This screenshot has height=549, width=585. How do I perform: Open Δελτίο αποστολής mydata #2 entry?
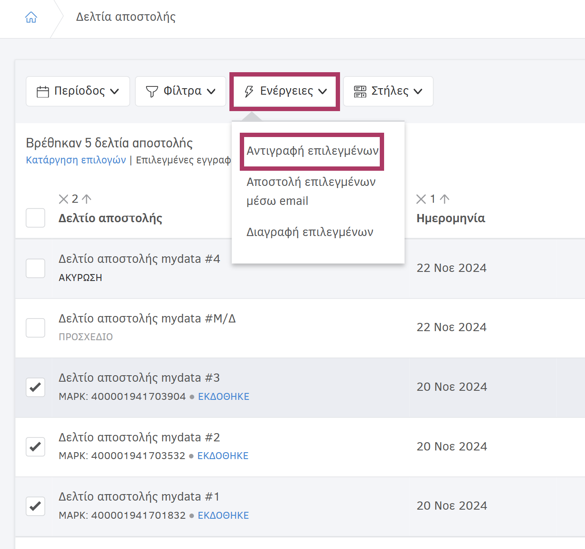[139, 437]
